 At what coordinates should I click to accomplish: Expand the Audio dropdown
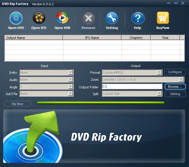click(x=70, y=79)
